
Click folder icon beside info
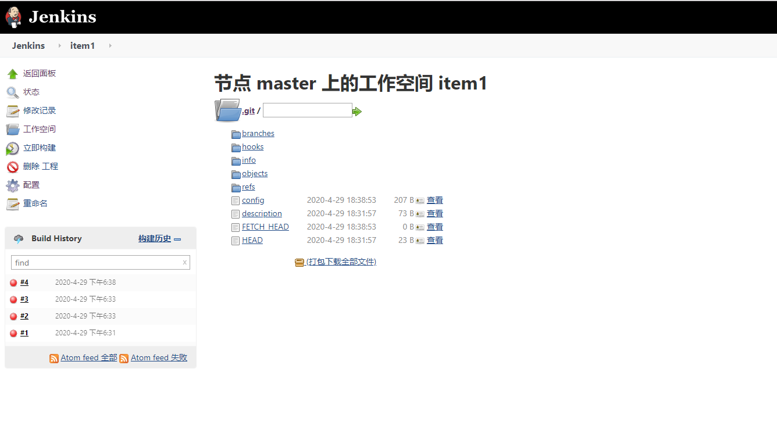point(236,161)
